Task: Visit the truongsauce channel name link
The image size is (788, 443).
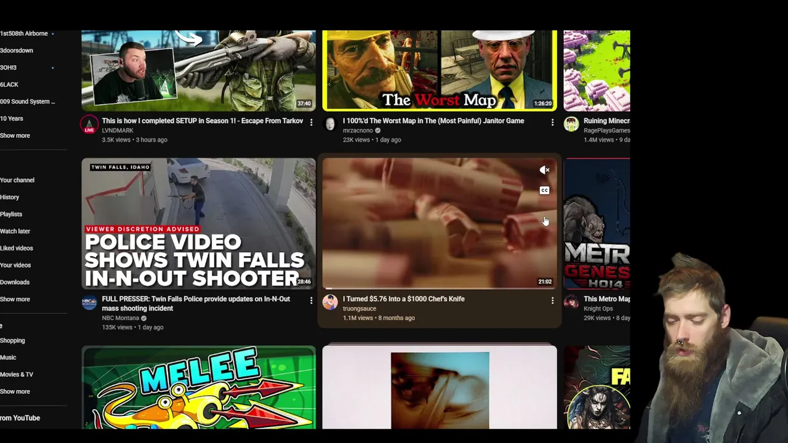Action: click(360, 308)
